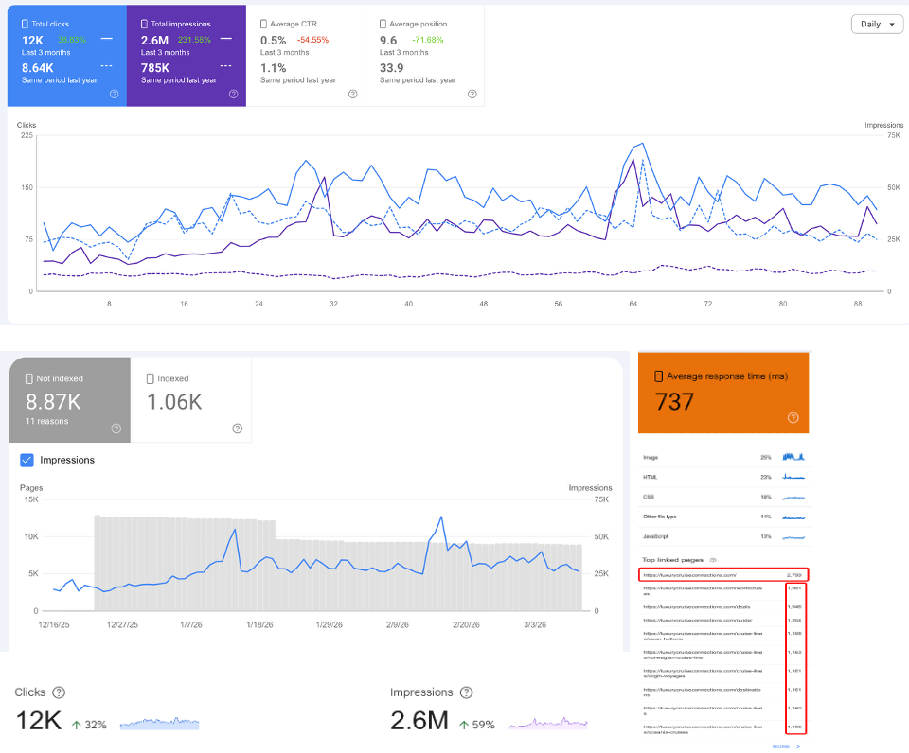The image size is (909, 753).
Task: Expand MORE under Top linked pages
Action: pyautogui.click(x=786, y=746)
